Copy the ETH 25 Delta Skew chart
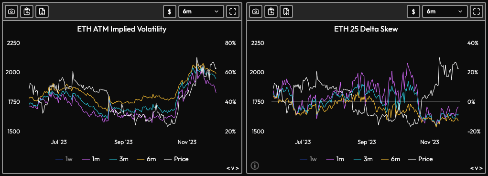The image size is (488, 176). point(271,11)
